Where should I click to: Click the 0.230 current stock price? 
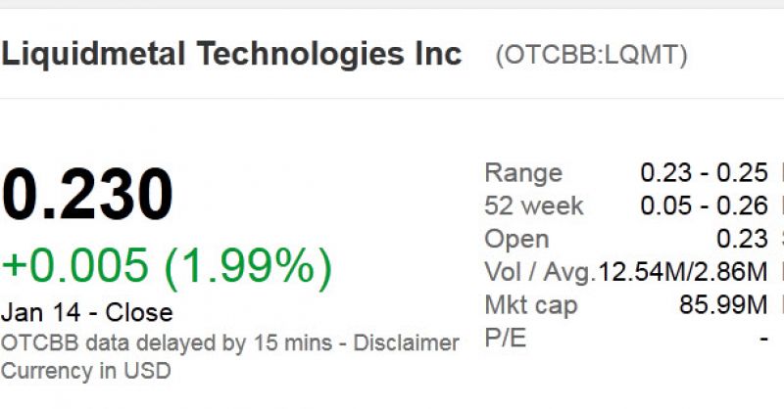click(87, 194)
